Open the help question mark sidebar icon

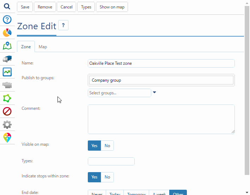pyautogui.click(x=7, y=20)
